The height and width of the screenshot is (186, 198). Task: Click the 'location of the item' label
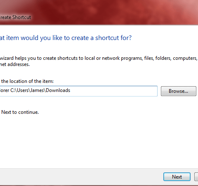coord(27,81)
